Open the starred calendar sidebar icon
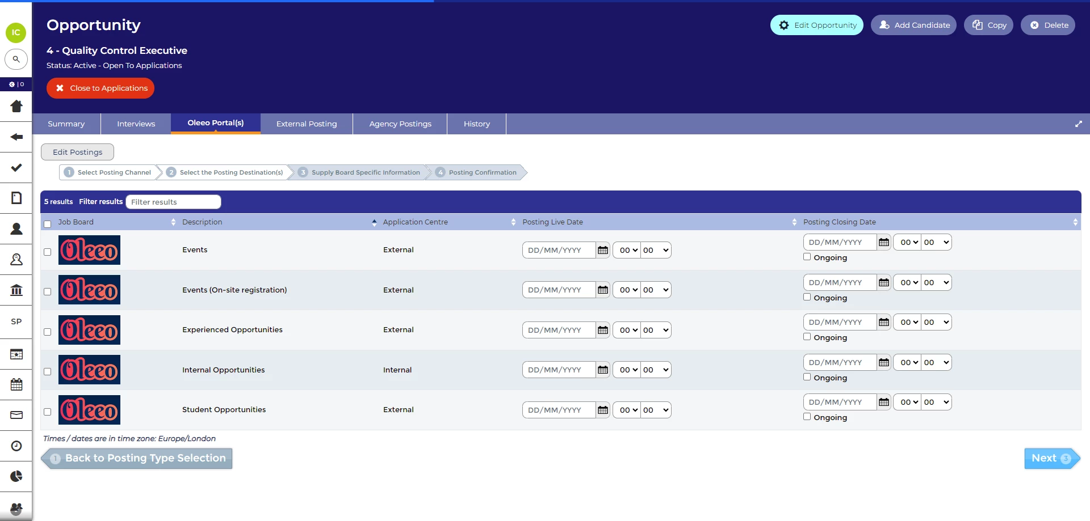This screenshot has width=1090, height=521. pos(16,354)
